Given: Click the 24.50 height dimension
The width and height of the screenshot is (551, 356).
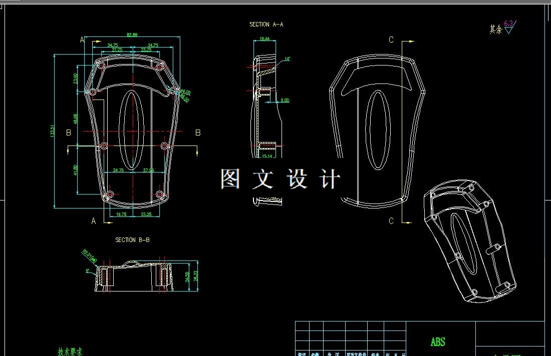Looking at the screenshot, I should click(187, 276).
